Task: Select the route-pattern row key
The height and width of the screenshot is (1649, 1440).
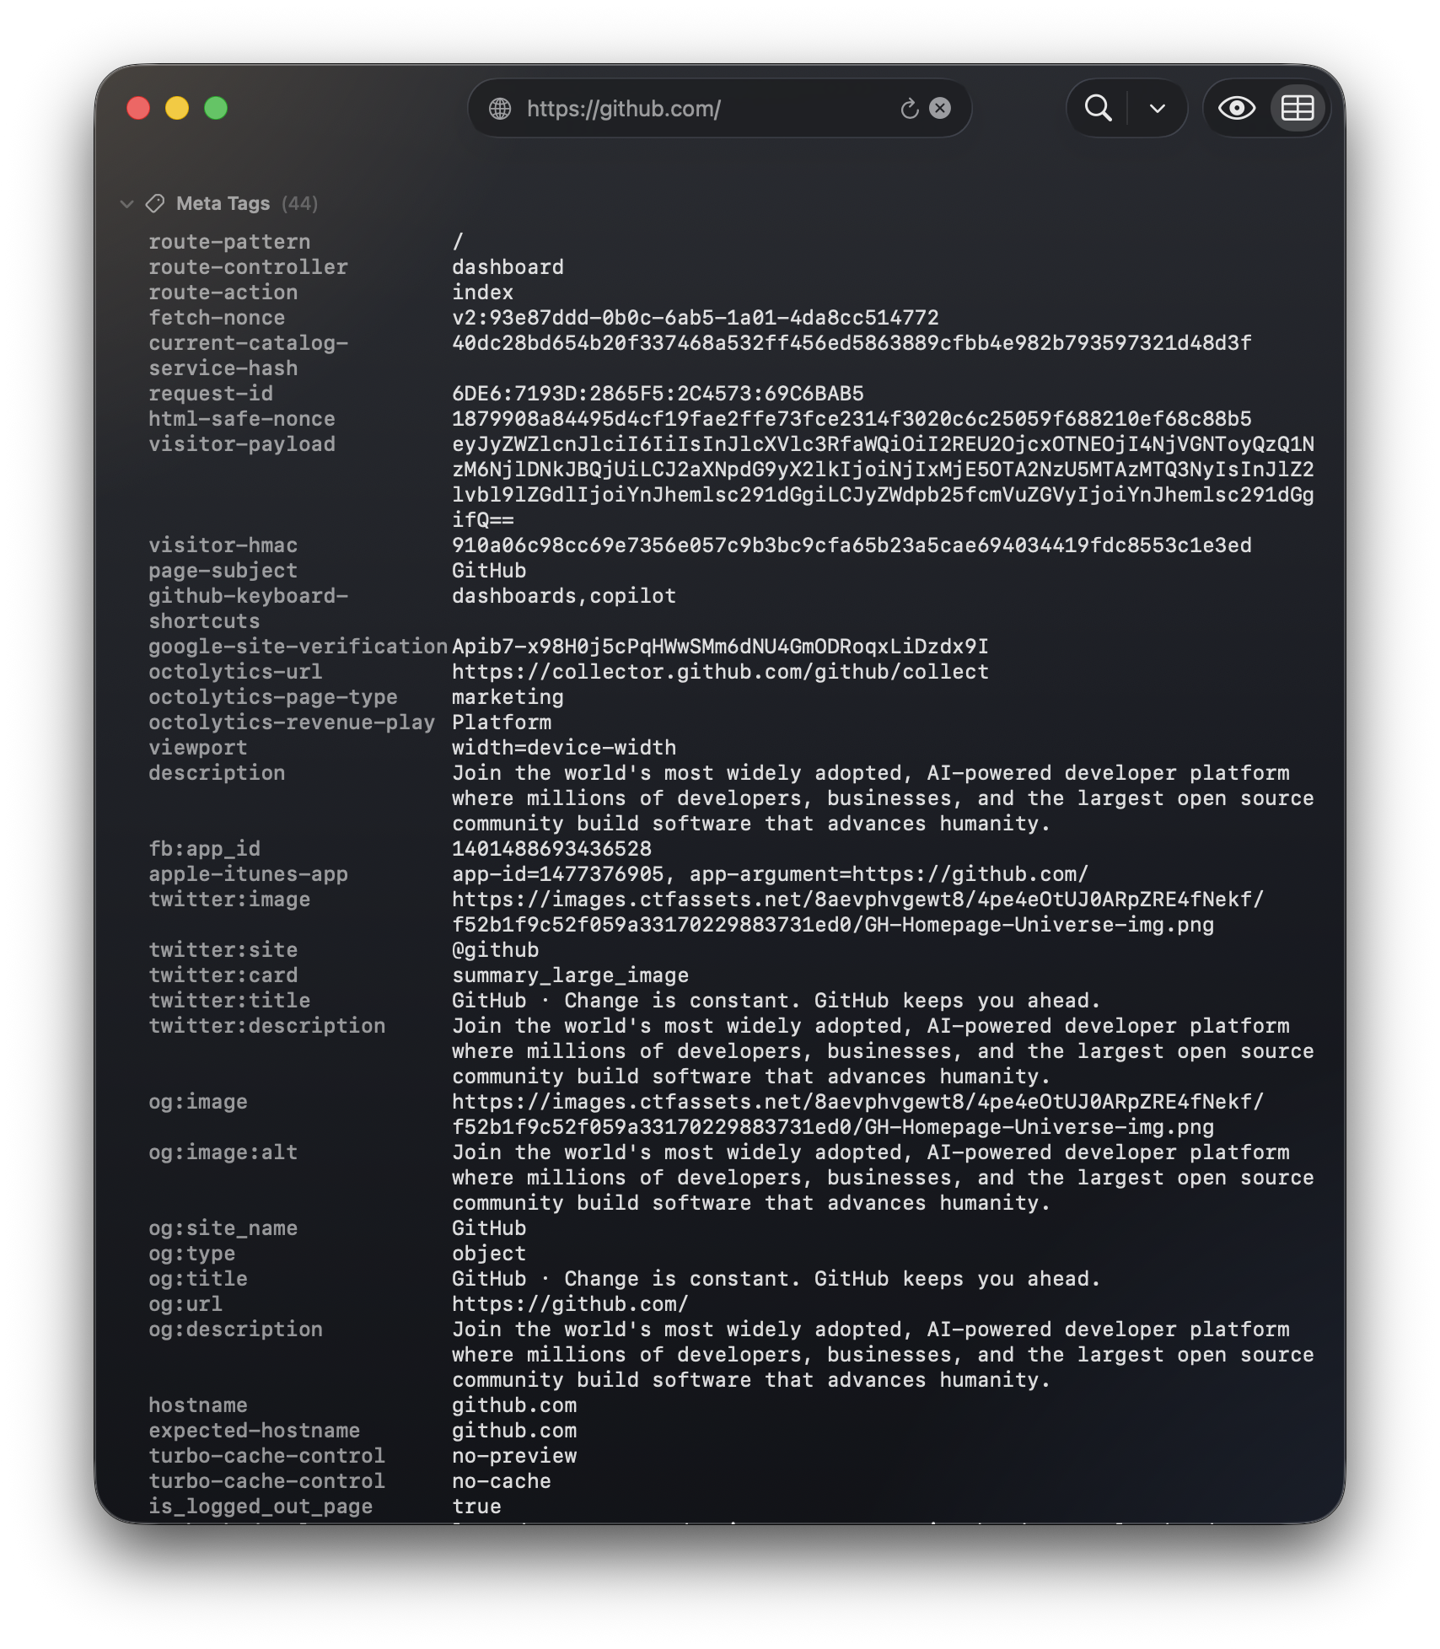Action: pyautogui.click(x=229, y=242)
